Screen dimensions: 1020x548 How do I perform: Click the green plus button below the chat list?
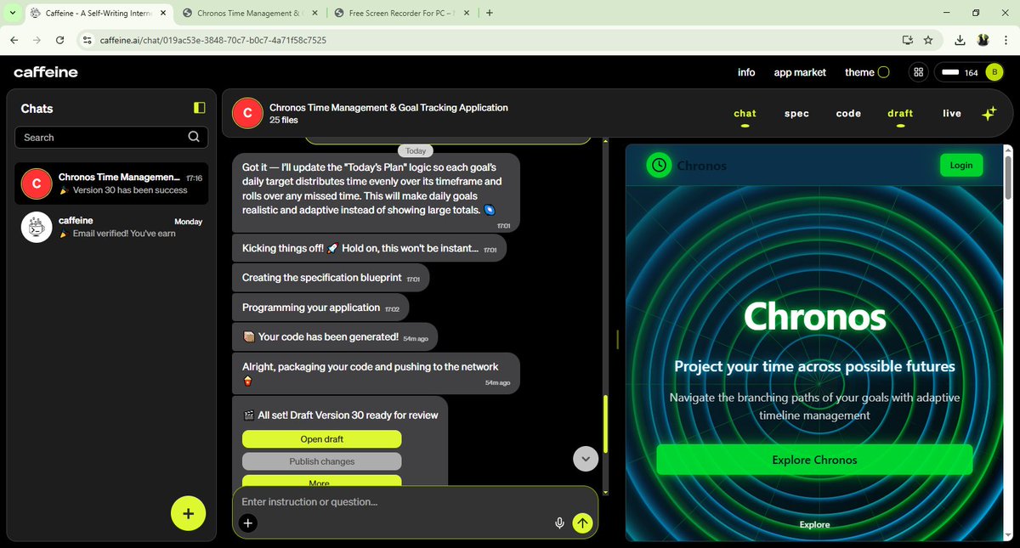click(188, 513)
